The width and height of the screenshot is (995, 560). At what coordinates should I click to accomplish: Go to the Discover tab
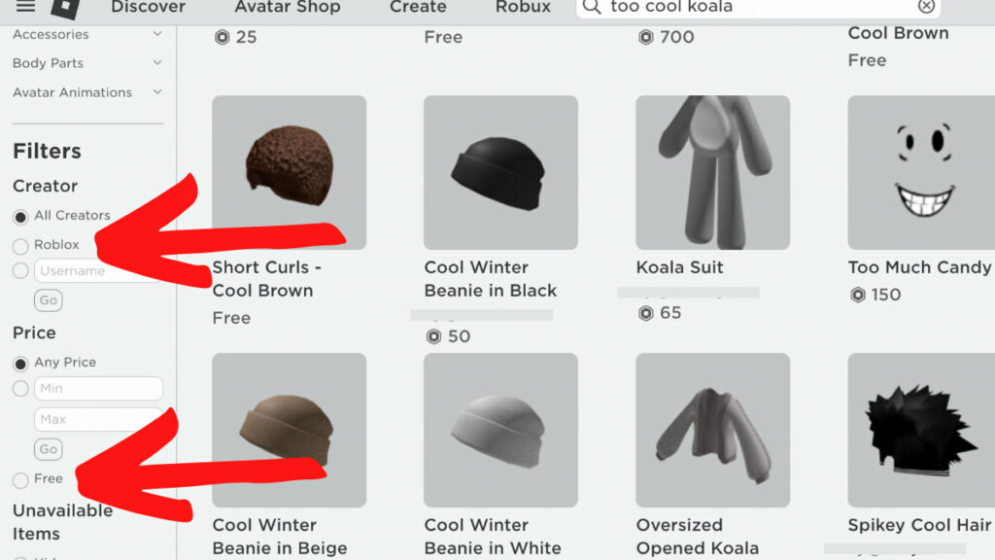pos(148,7)
